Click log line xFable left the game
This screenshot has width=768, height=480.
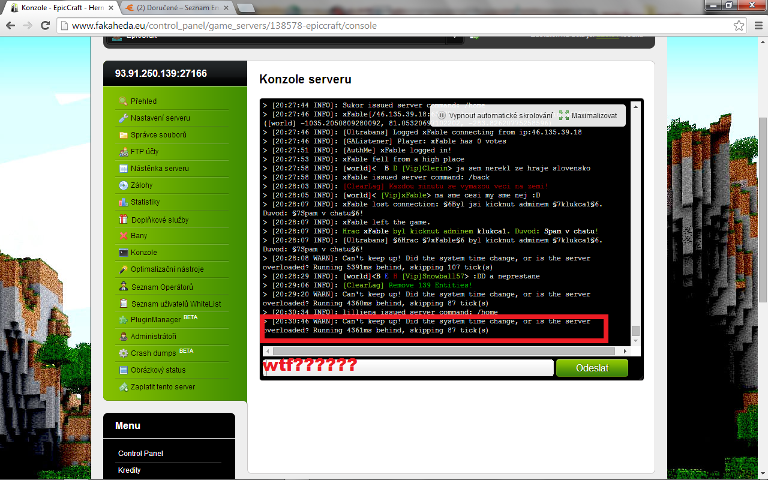(x=347, y=222)
